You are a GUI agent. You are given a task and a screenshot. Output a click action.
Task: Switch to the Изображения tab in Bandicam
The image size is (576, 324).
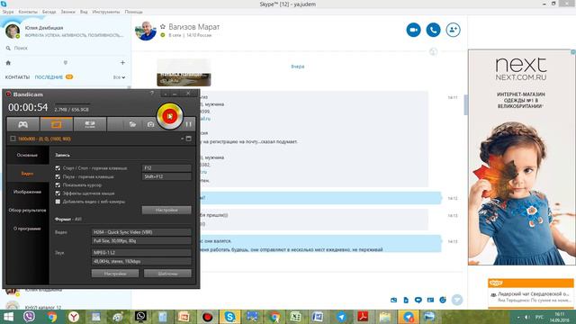27,192
